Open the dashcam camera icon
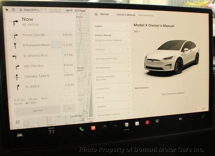This screenshot has height=156, width=215. pyautogui.click(x=105, y=127)
